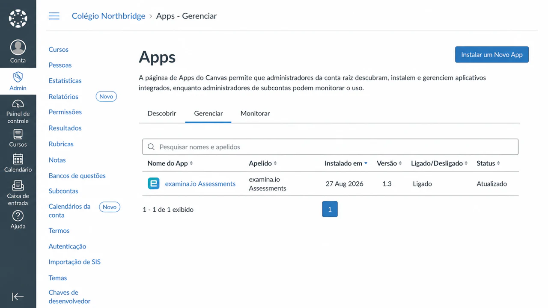Click the search magnifier icon
Viewport: 548px width, 308px height.
[x=151, y=147]
